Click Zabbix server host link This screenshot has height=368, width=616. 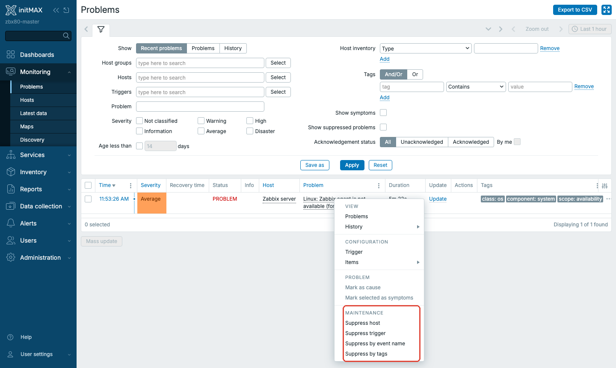tap(279, 199)
